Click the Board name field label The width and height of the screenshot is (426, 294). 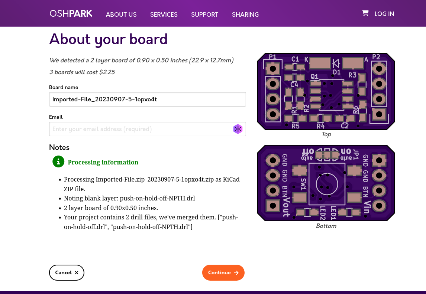(64, 87)
